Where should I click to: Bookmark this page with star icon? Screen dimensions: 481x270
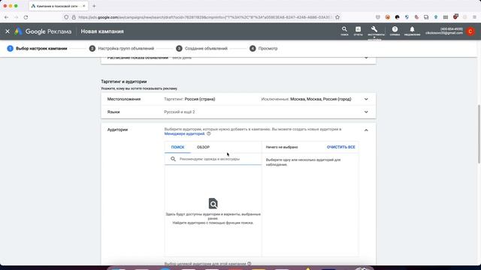click(x=337, y=17)
